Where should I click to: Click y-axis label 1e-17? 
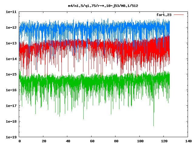point(11,106)
